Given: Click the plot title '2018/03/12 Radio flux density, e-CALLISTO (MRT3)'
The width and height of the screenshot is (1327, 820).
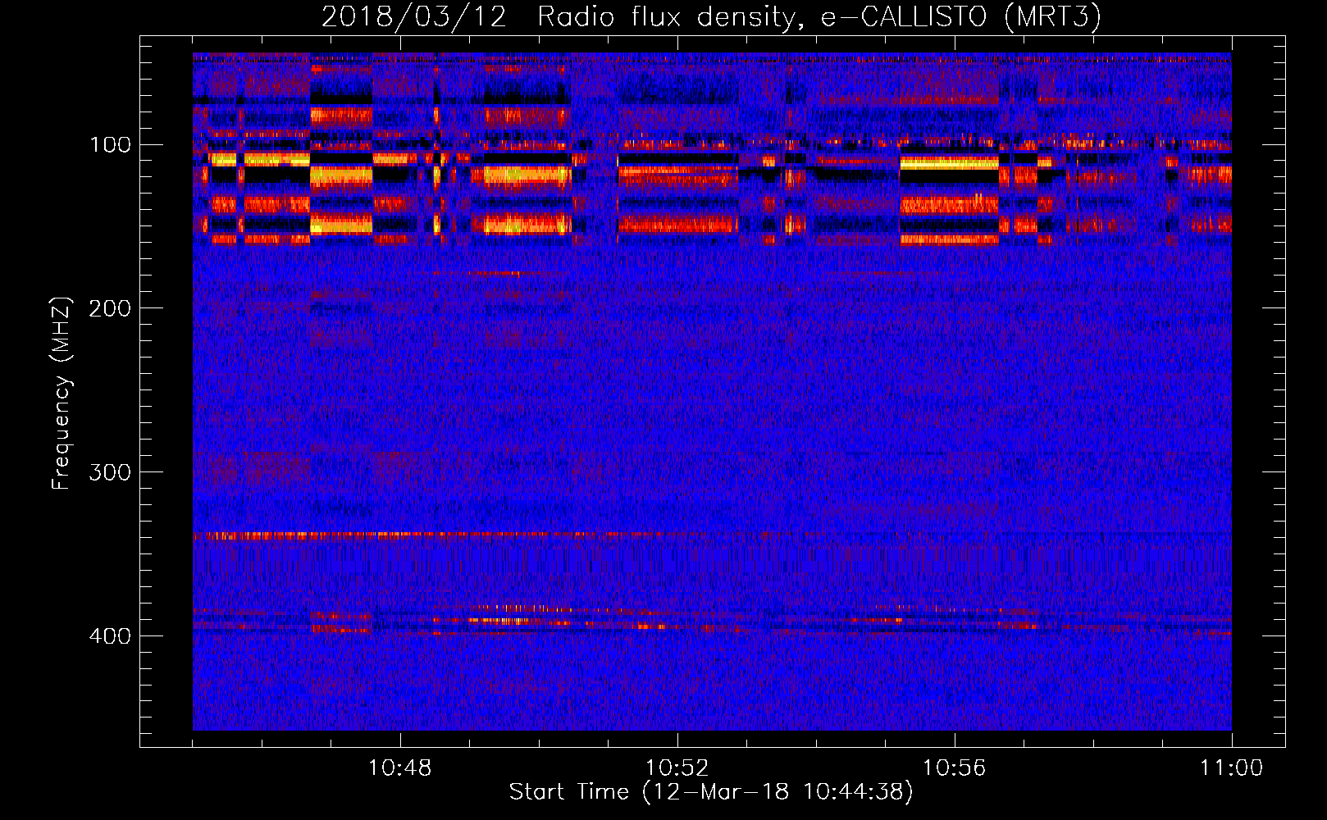Looking at the screenshot, I should [x=711, y=17].
